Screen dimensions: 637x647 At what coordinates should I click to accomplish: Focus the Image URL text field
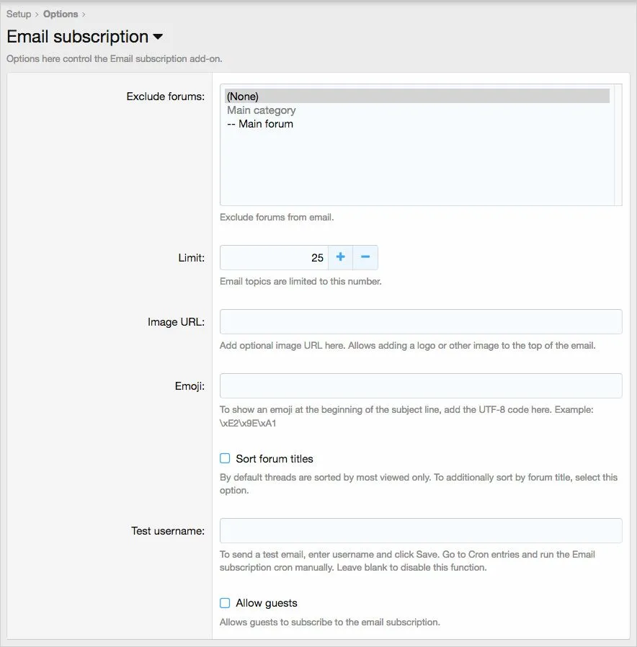click(420, 321)
